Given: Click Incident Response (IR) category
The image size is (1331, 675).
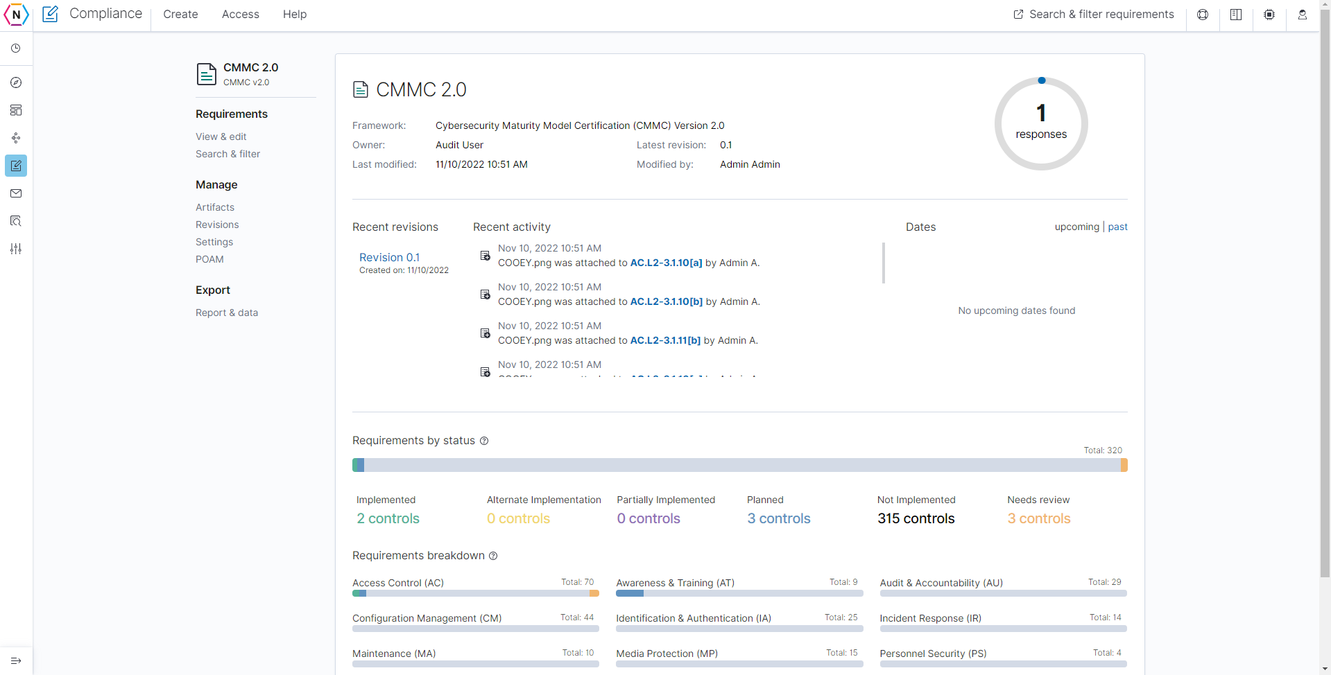Looking at the screenshot, I should tap(930, 618).
